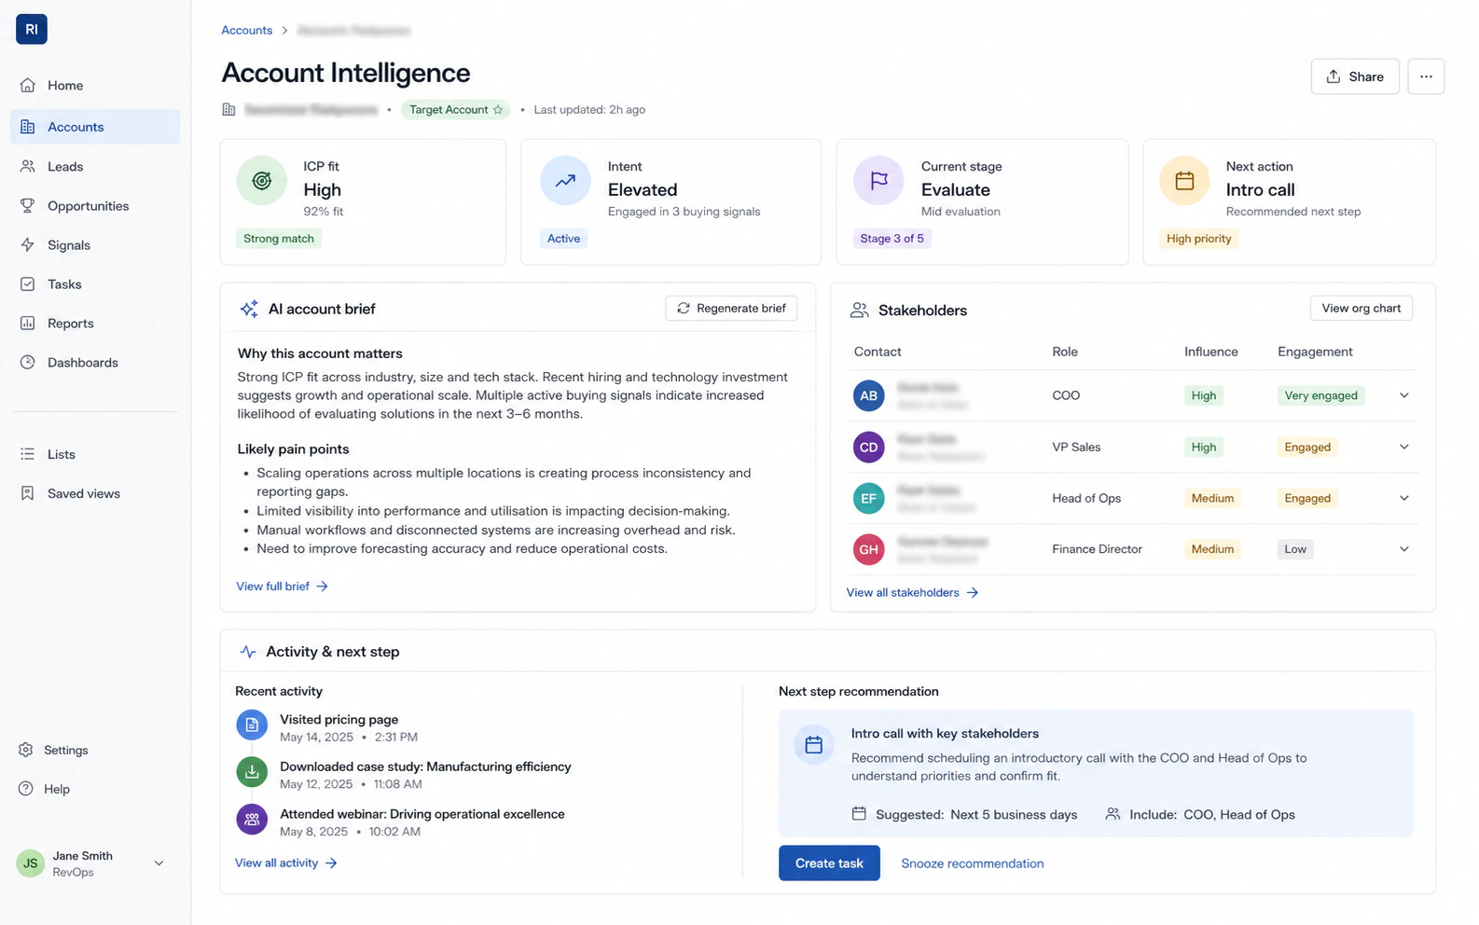Click the Intro call recommendation calendar icon
Viewport: 1479px width, 925px height.
(813, 745)
